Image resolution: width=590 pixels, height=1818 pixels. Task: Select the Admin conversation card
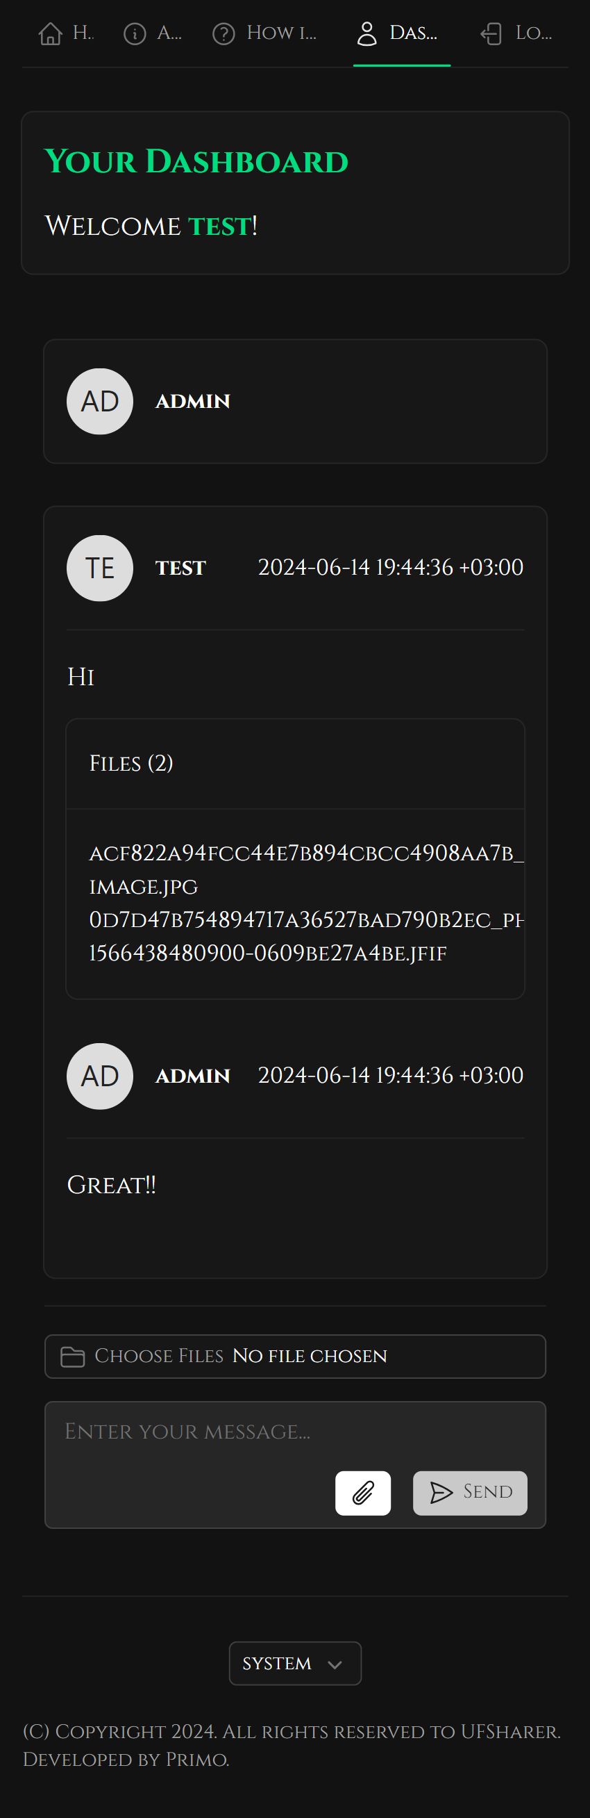pyautogui.click(x=296, y=402)
